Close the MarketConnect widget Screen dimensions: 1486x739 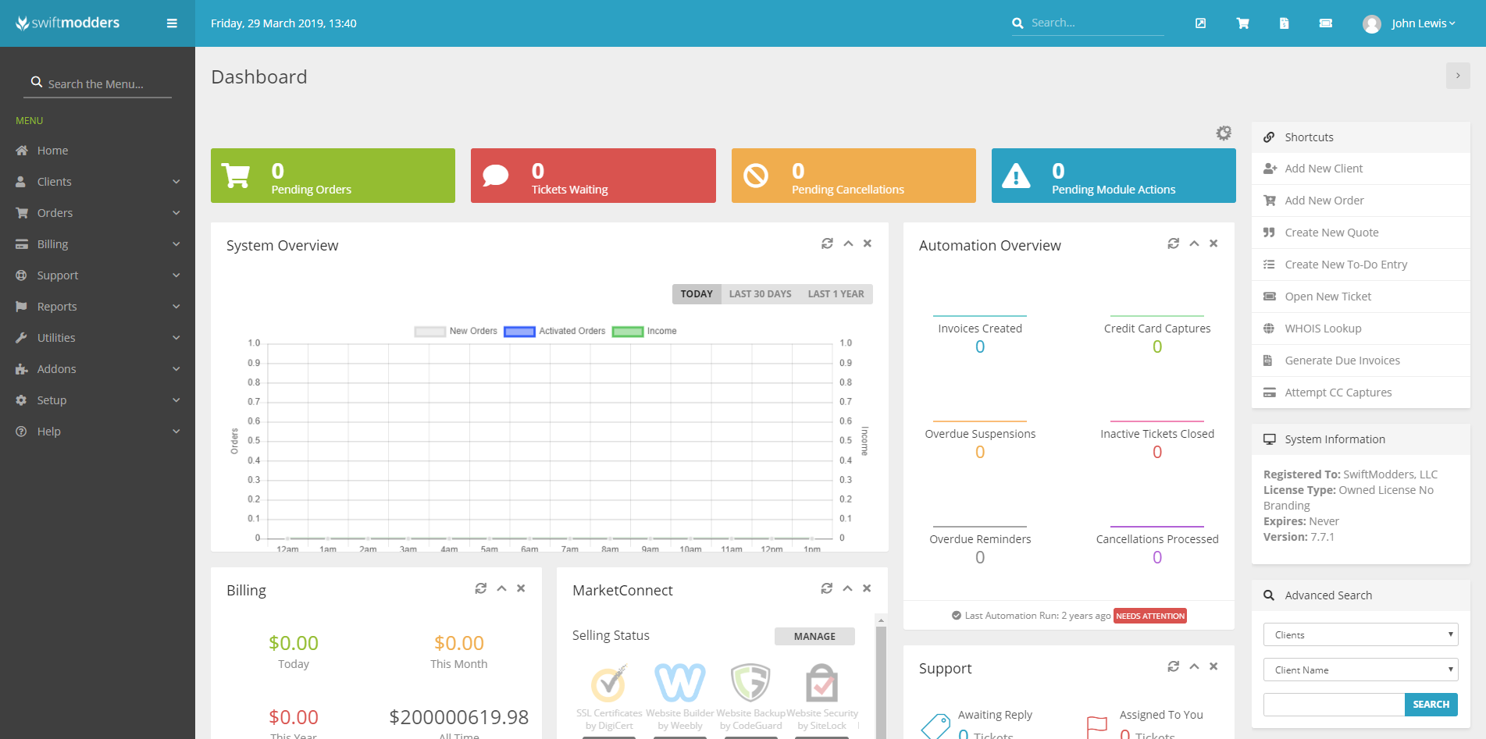[867, 588]
